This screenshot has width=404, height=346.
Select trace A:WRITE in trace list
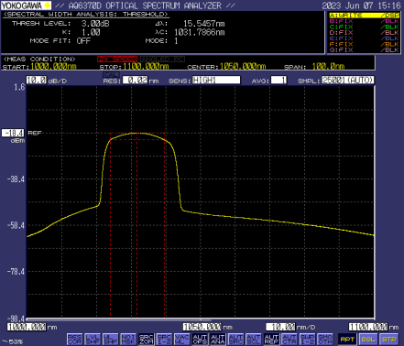pyautogui.click(x=364, y=16)
